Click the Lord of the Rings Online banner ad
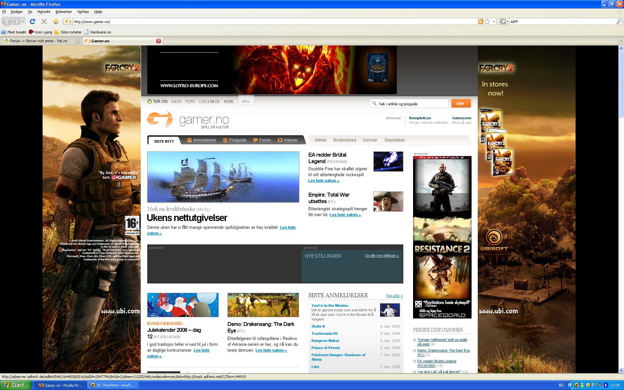 (272, 70)
